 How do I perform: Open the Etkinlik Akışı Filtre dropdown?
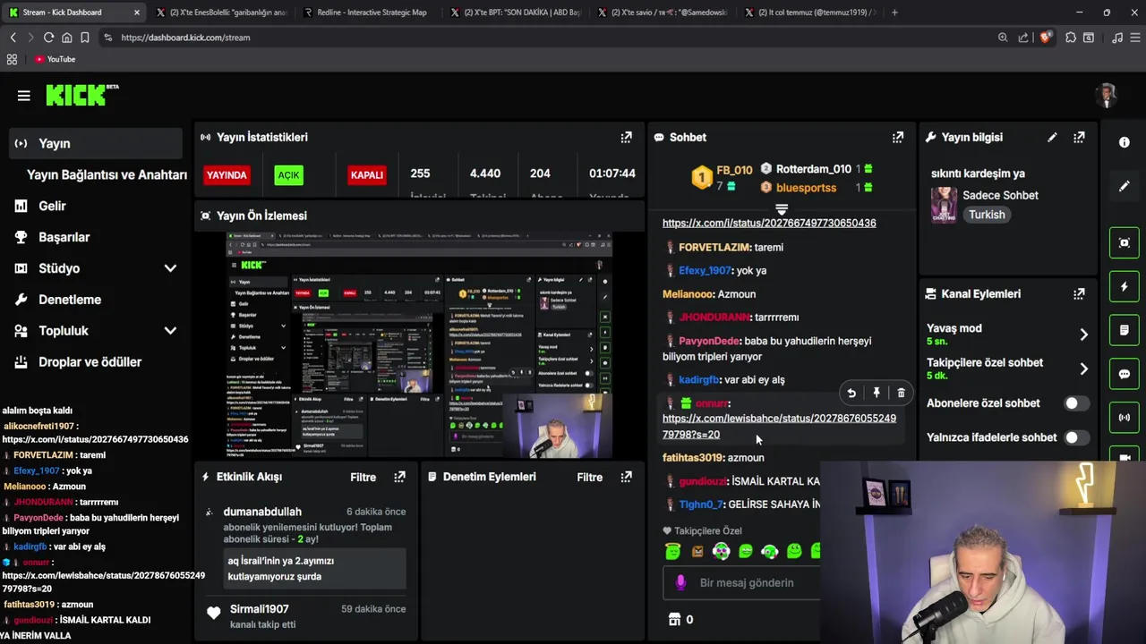point(363,477)
